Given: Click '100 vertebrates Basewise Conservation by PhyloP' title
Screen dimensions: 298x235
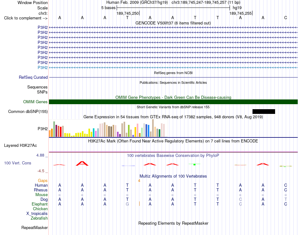Looking at the screenshot, I should point(173,156).
